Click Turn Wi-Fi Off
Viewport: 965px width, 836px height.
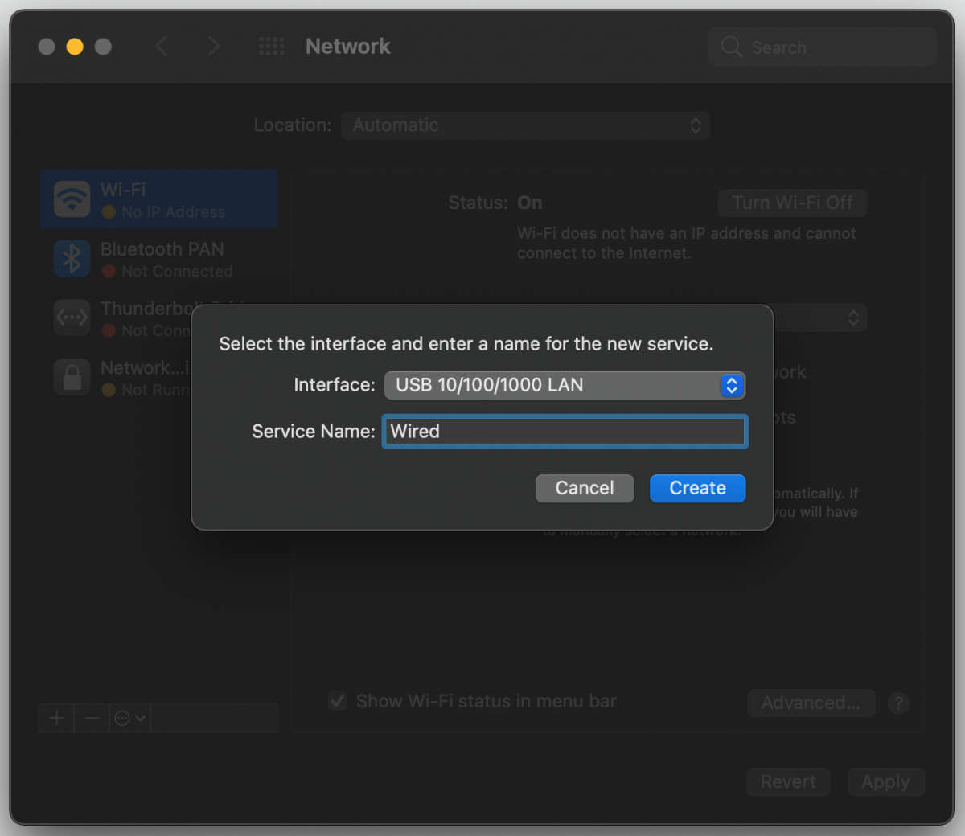pyautogui.click(x=791, y=203)
